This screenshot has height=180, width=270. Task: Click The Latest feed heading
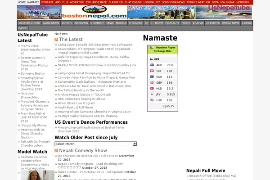click(71, 40)
